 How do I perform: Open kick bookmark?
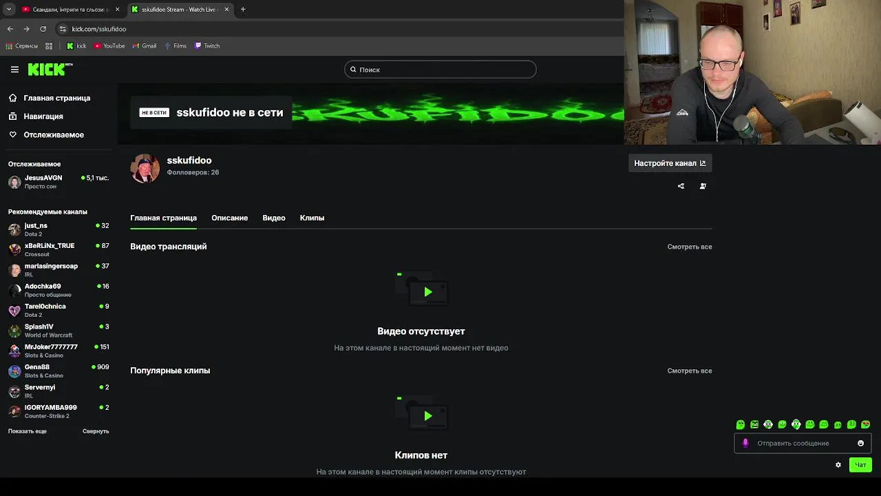tap(76, 46)
